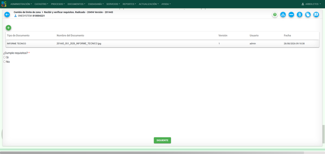Expand the REPORTES menu
Viewport: 325px width, 154px height.
point(129,4)
